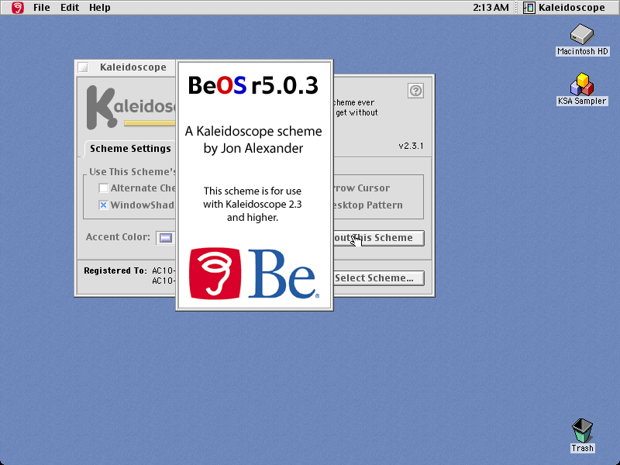Click the Kaleidoscope window close box
The image size is (620, 465).
point(83,67)
